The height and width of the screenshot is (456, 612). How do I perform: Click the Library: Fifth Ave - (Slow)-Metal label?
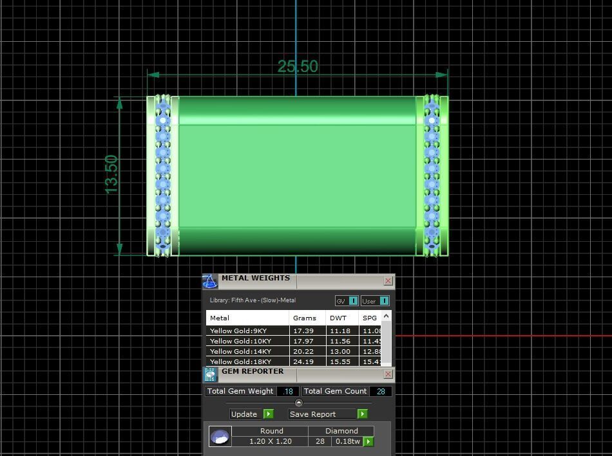pos(253,300)
